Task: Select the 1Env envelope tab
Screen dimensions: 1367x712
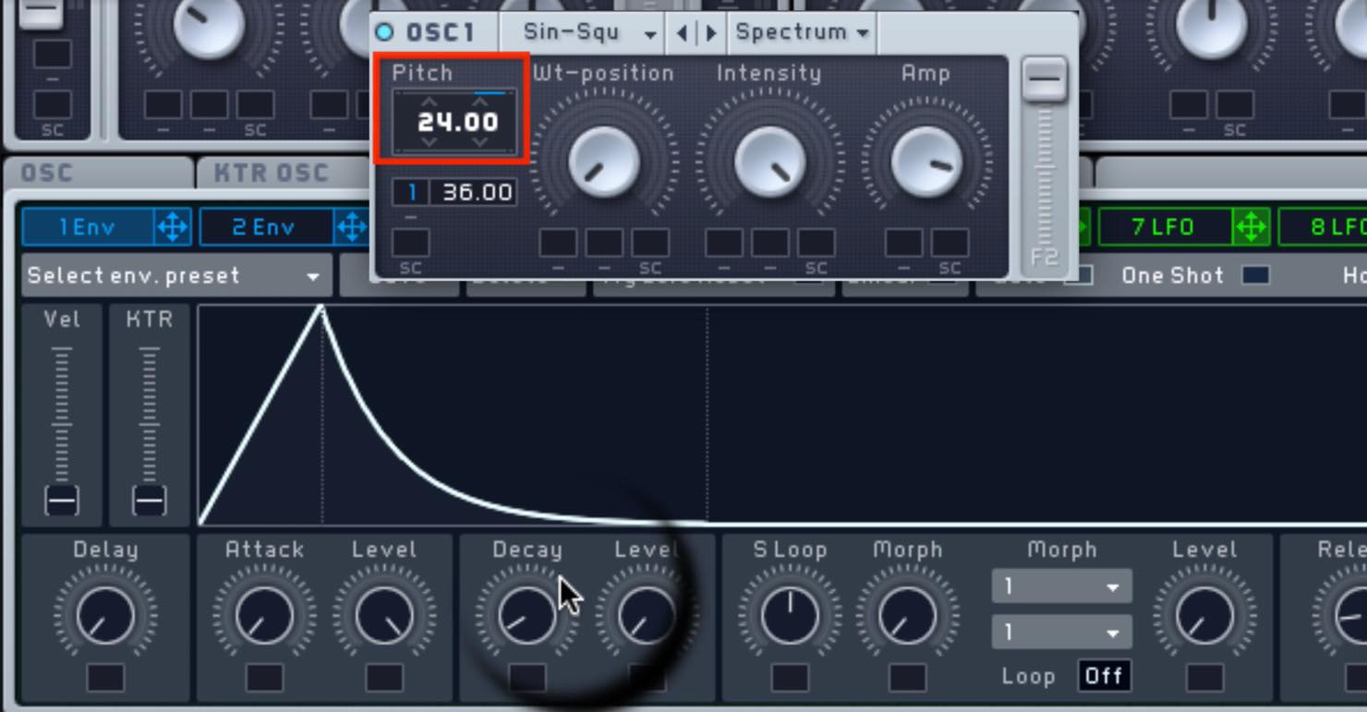Action: [x=88, y=226]
